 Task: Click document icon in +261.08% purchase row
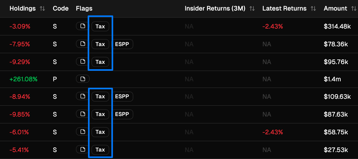pyautogui.click(x=83, y=79)
